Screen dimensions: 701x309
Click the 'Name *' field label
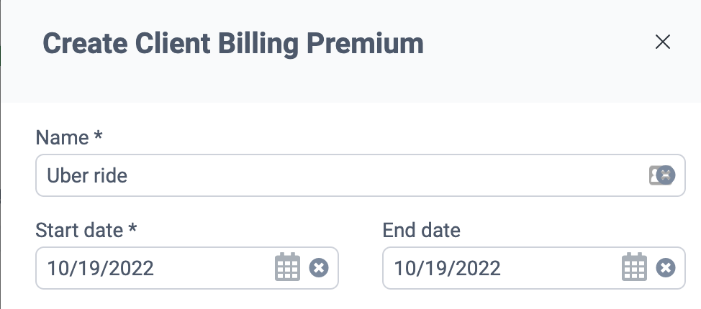[x=71, y=138]
